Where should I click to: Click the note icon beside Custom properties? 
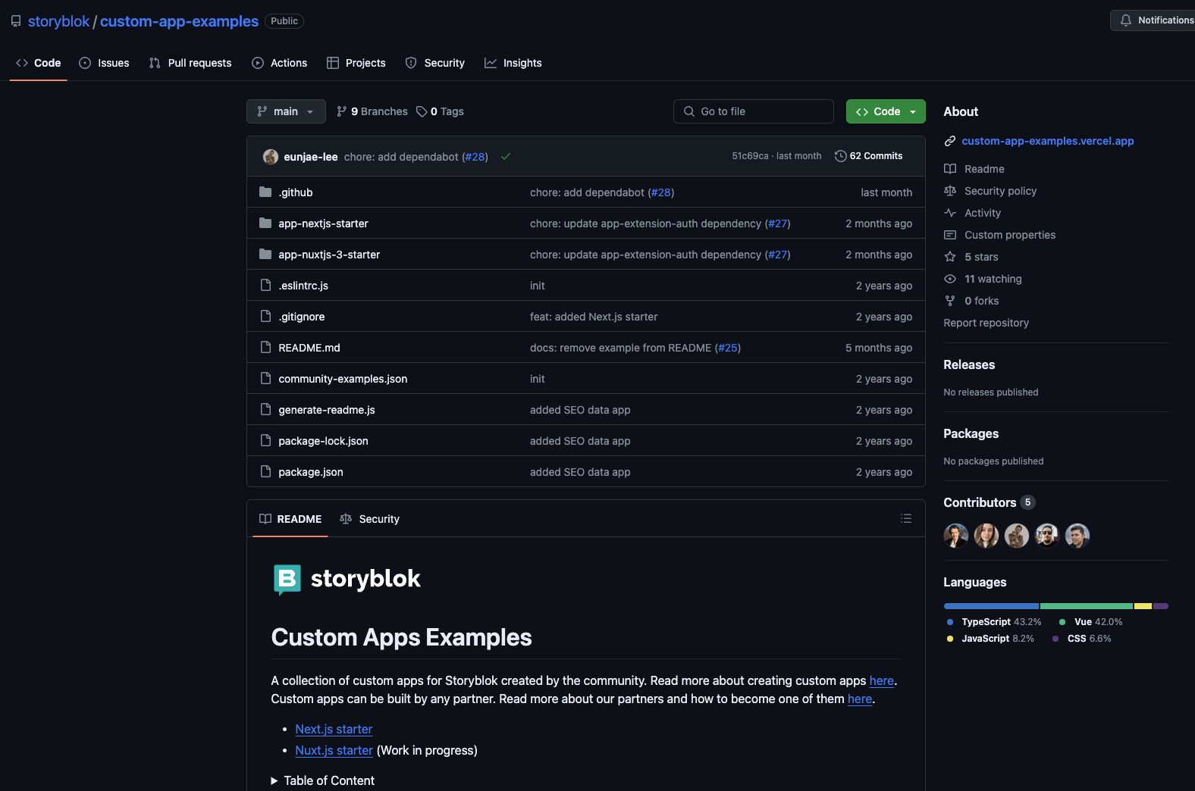pyautogui.click(x=950, y=235)
